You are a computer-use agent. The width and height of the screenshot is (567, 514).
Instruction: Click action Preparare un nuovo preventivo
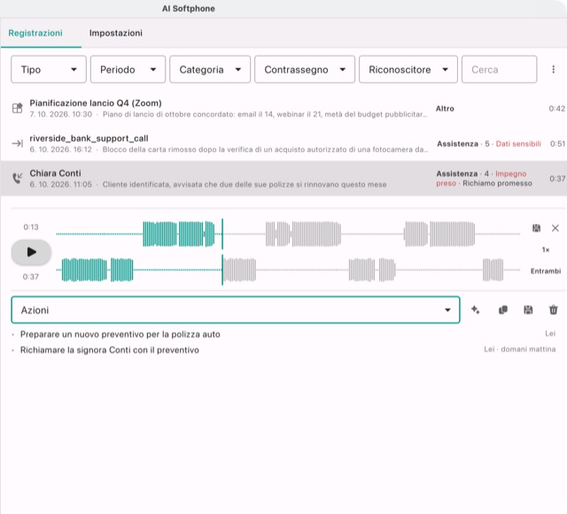point(120,334)
